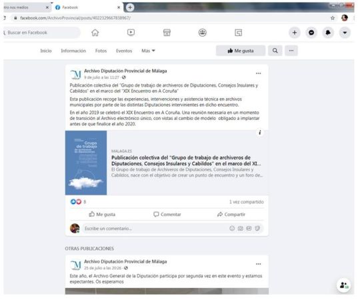Open the Fotos tab
The image size is (358, 300).
[x=101, y=51]
